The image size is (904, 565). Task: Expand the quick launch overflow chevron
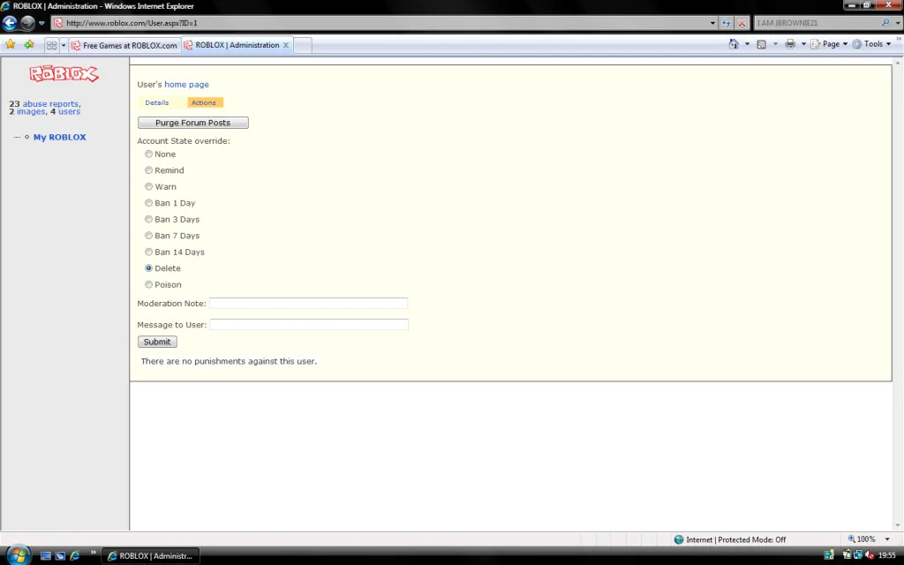click(93, 553)
